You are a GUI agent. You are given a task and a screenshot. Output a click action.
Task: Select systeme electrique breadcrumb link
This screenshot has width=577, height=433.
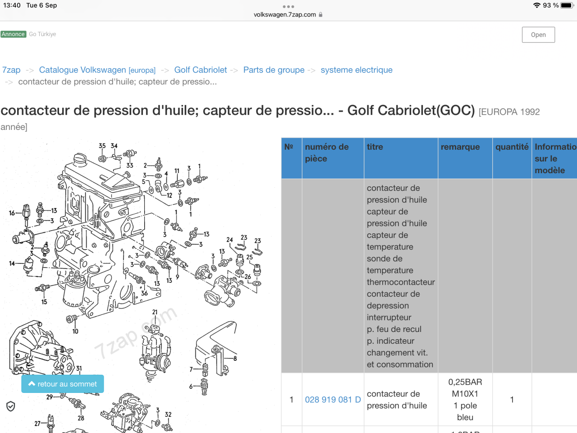click(357, 70)
